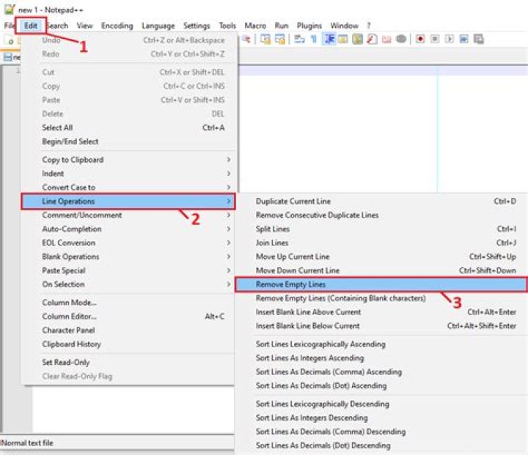The height and width of the screenshot is (455, 528).
Task: Open the Edit menu
Action: (31, 26)
